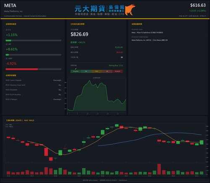Click the Buy segment of rating bar
This screenshot has height=183, width=210.
click(x=86, y=71)
